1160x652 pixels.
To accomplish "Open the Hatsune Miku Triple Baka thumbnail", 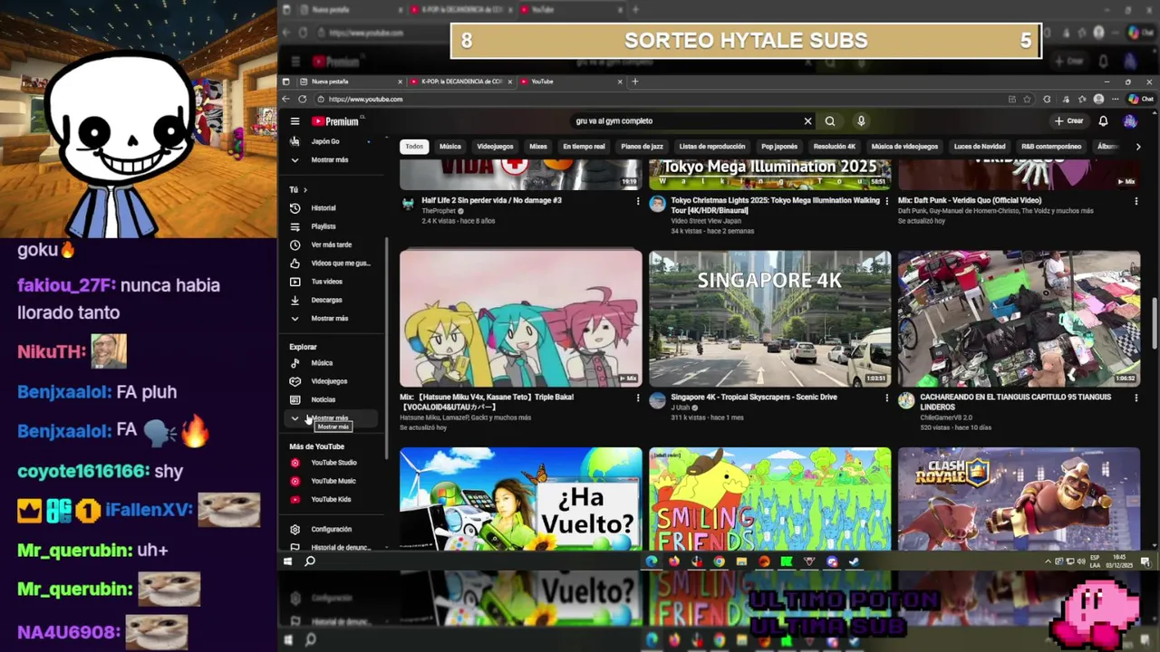I will [x=521, y=319].
